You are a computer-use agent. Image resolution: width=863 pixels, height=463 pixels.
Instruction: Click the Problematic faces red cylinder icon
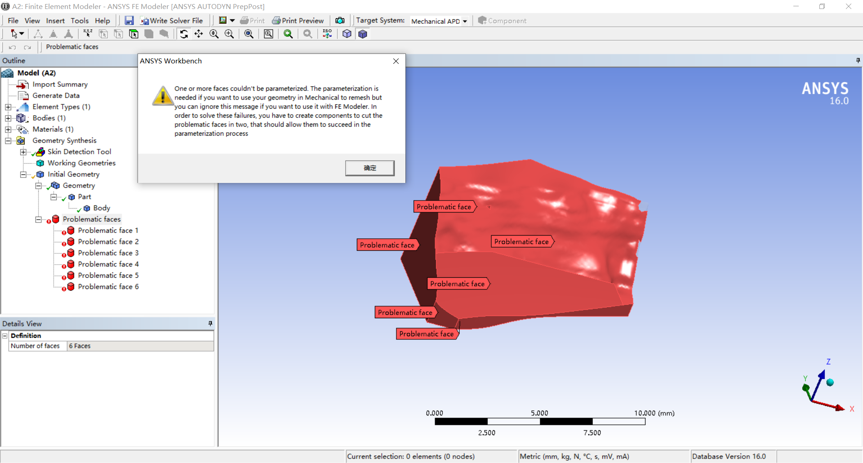click(55, 219)
